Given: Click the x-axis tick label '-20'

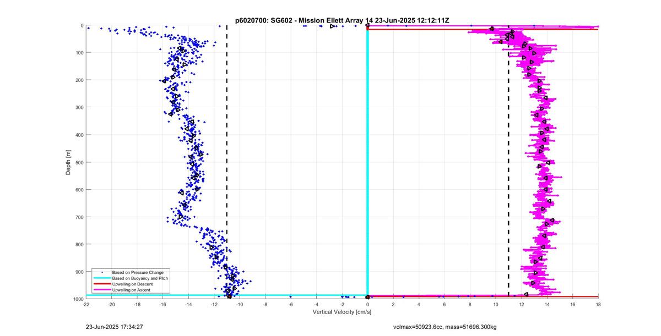Looking at the screenshot, I should click(x=112, y=304).
